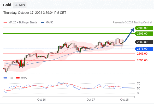Click the 2695.00 resistance price tag
Screen dimensions: 154x104
pyautogui.click(x=144, y=34)
